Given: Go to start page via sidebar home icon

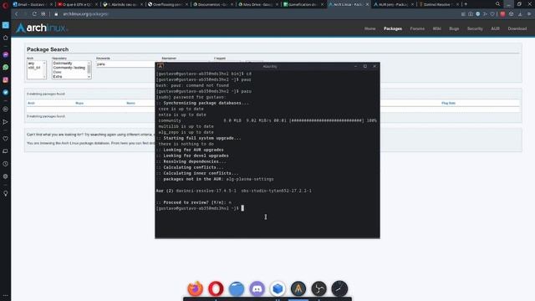Looking at the screenshot, I should pos(6,38).
